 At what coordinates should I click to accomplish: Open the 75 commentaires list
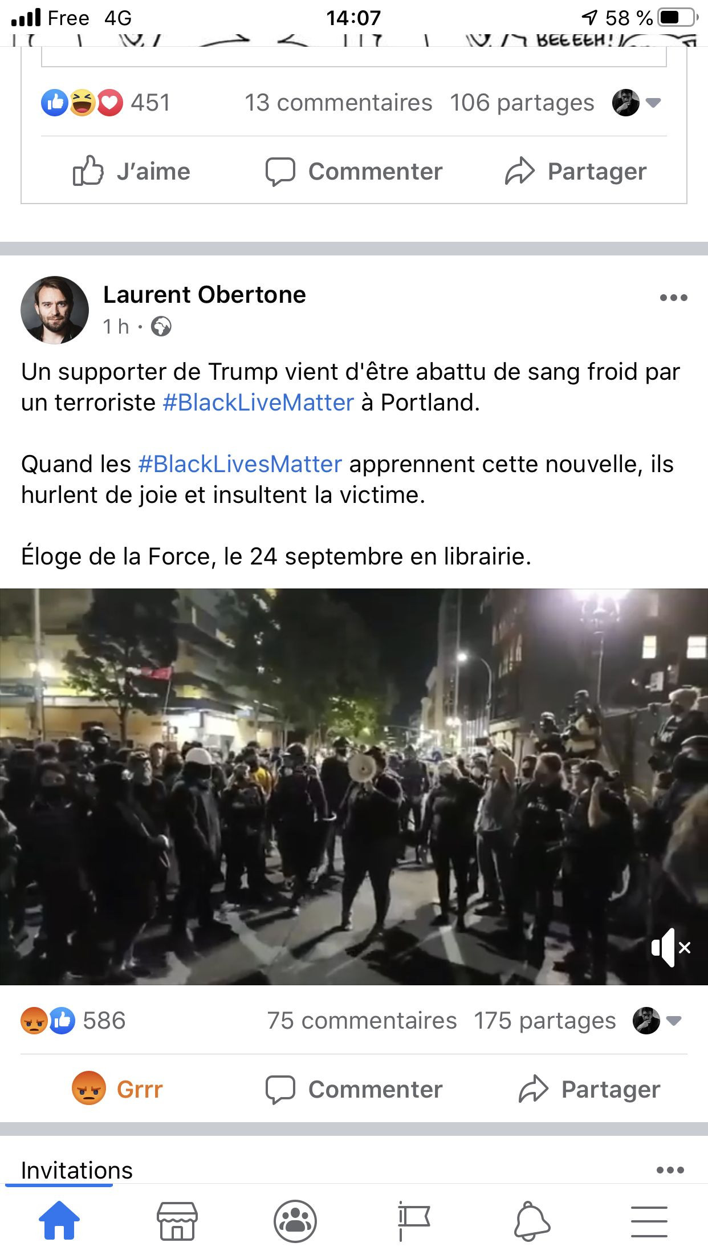pyautogui.click(x=362, y=1021)
